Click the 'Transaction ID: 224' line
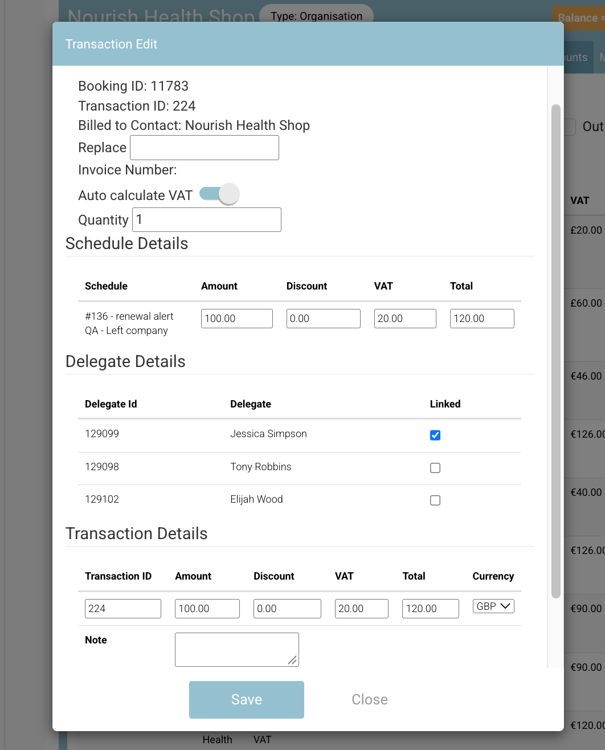The width and height of the screenshot is (605, 750). [137, 106]
